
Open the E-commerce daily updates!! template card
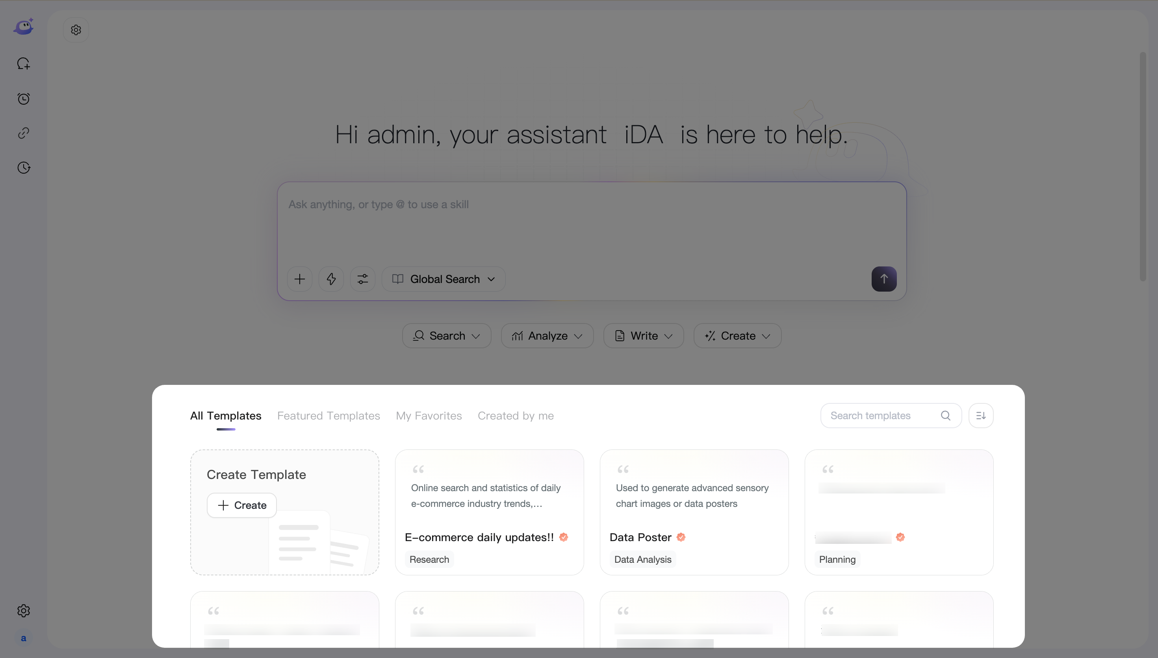(x=490, y=512)
